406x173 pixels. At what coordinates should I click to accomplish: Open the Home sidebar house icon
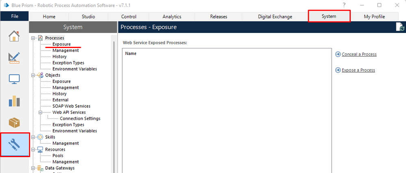click(14, 36)
